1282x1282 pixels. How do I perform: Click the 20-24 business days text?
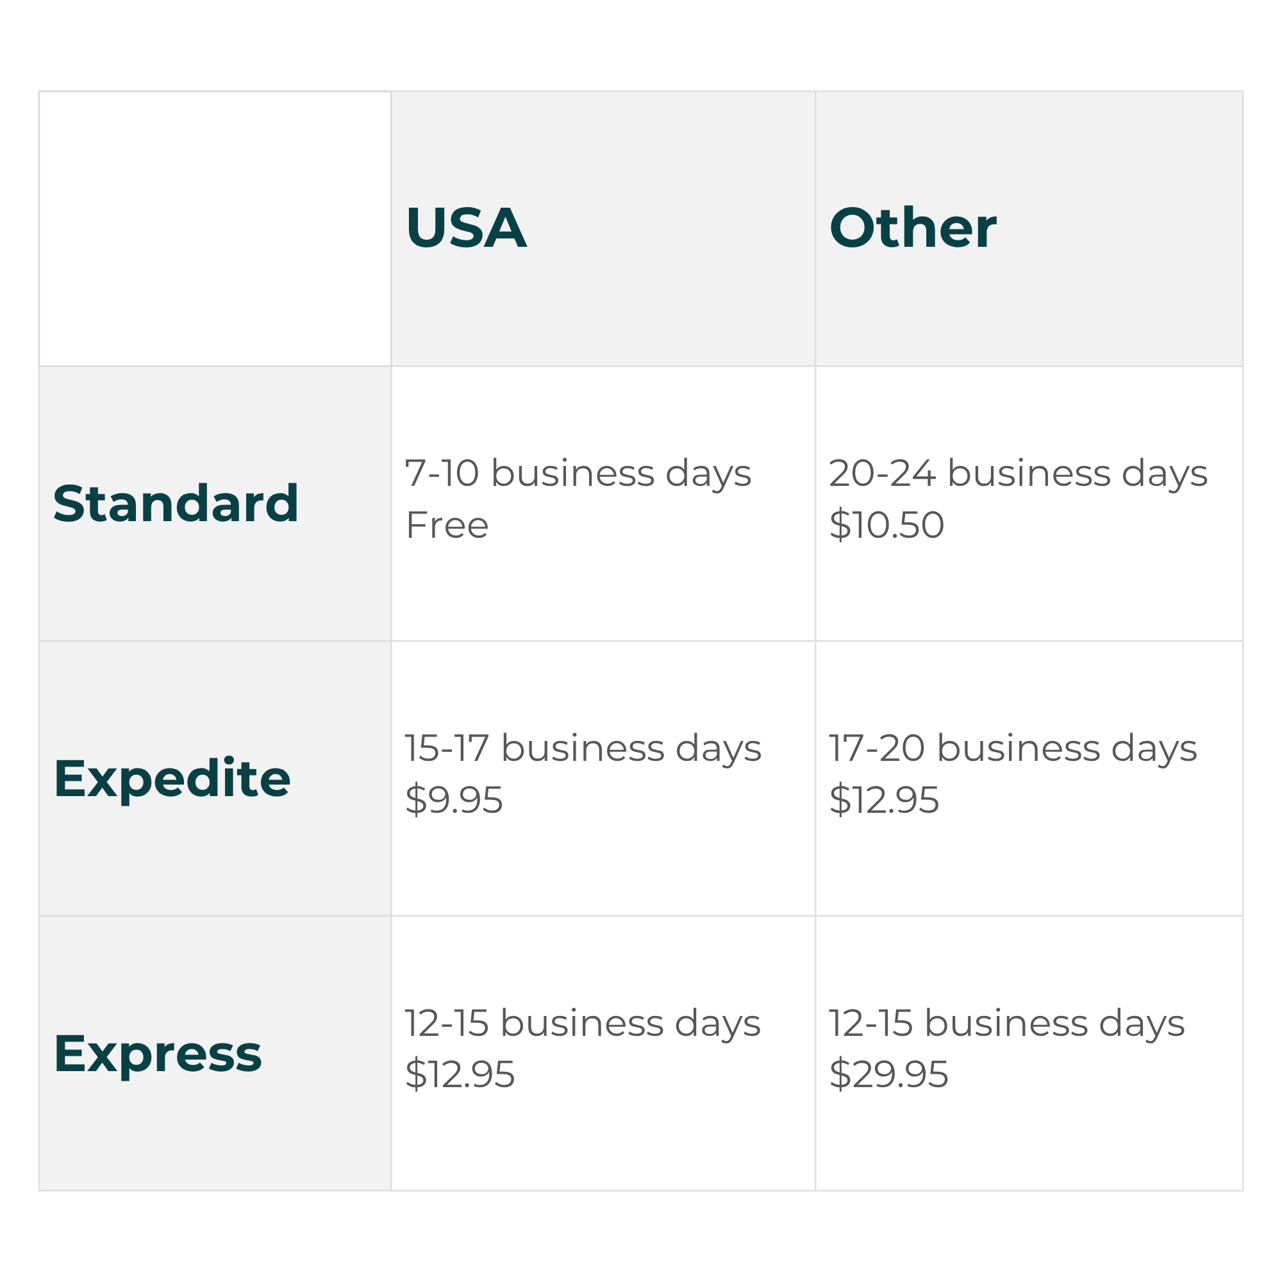[1018, 474]
